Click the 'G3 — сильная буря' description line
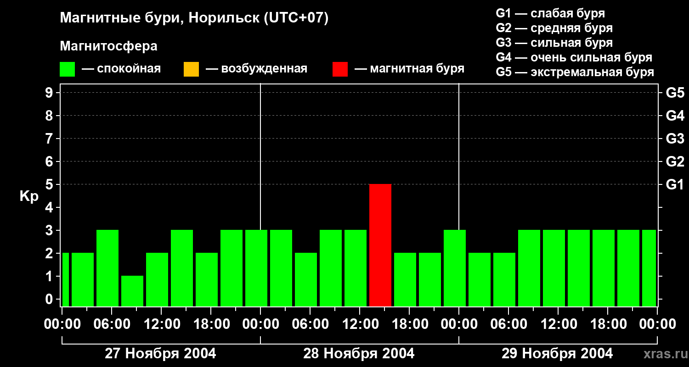The height and width of the screenshot is (367, 689). coord(554,43)
